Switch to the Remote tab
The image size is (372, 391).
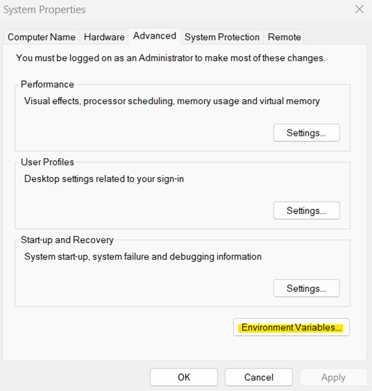pyautogui.click(x=284, y=37)
